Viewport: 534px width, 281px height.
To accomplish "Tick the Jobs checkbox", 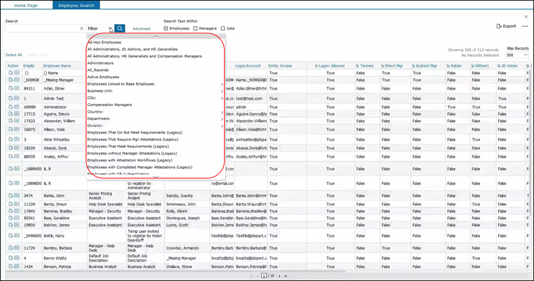I will click(223, 29).
